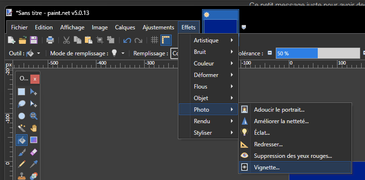Open the Remplissage combo box

coord(175,53)
